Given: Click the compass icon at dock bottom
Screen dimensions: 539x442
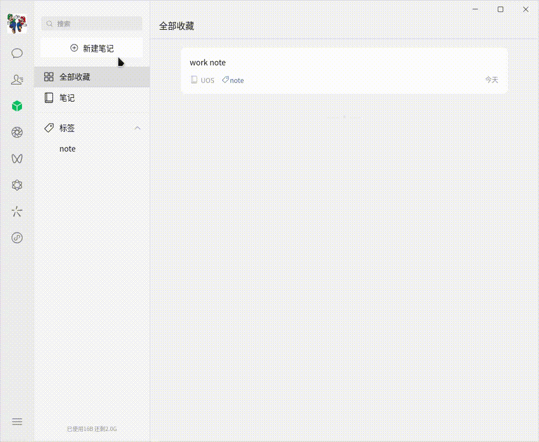Looking at the screenshot, I should [x=17, y=237].
